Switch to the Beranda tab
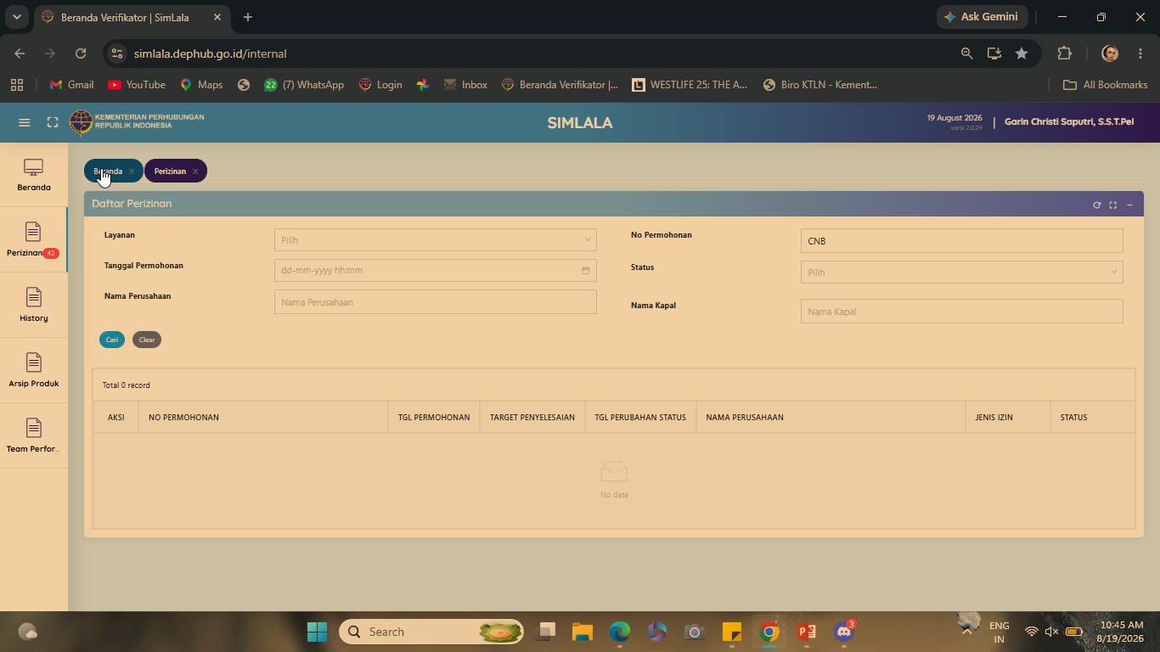Viewport: 1160px width, 652px height. tap(108, 171)
